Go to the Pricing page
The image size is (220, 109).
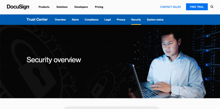coord(99,7)
